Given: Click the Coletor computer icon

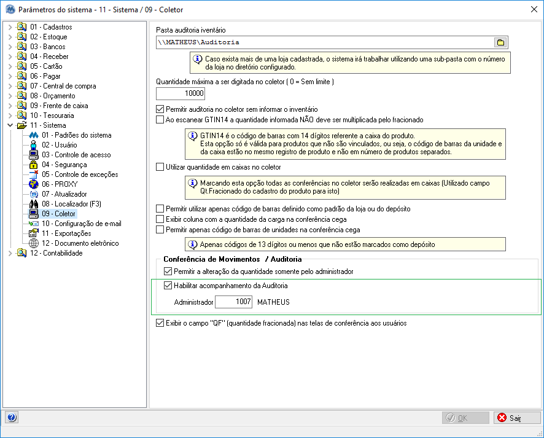Looking at the screenshot, I should pos(34,214).
